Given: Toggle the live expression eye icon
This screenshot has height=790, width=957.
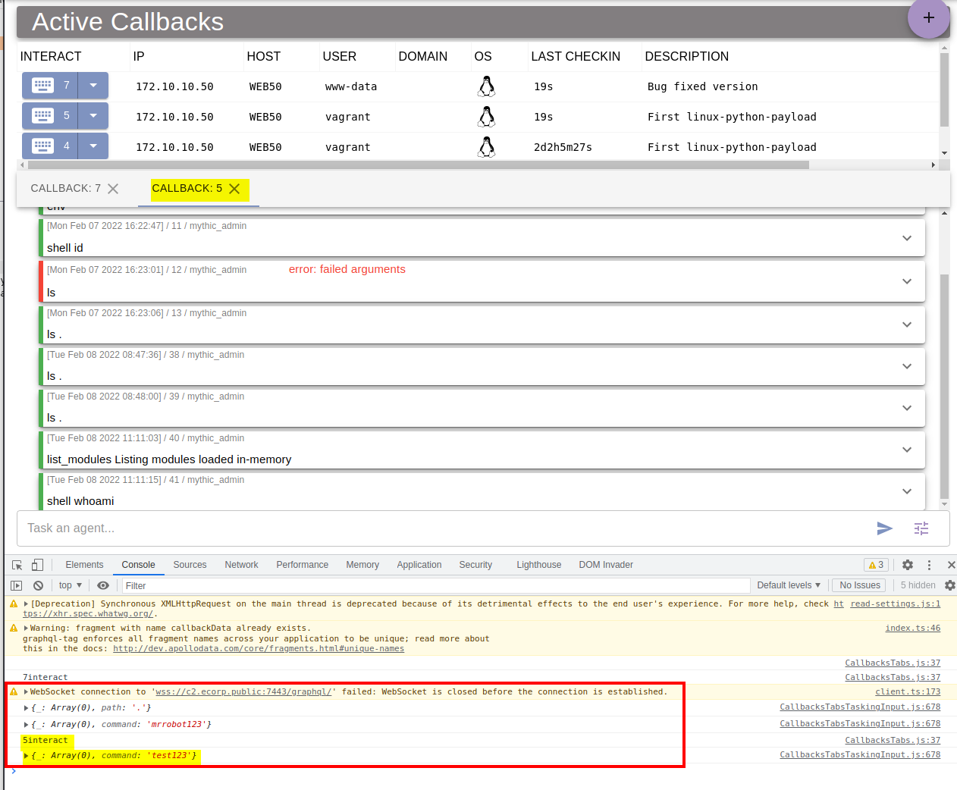Looking at the screenshot, I should [x=103, y=585].
